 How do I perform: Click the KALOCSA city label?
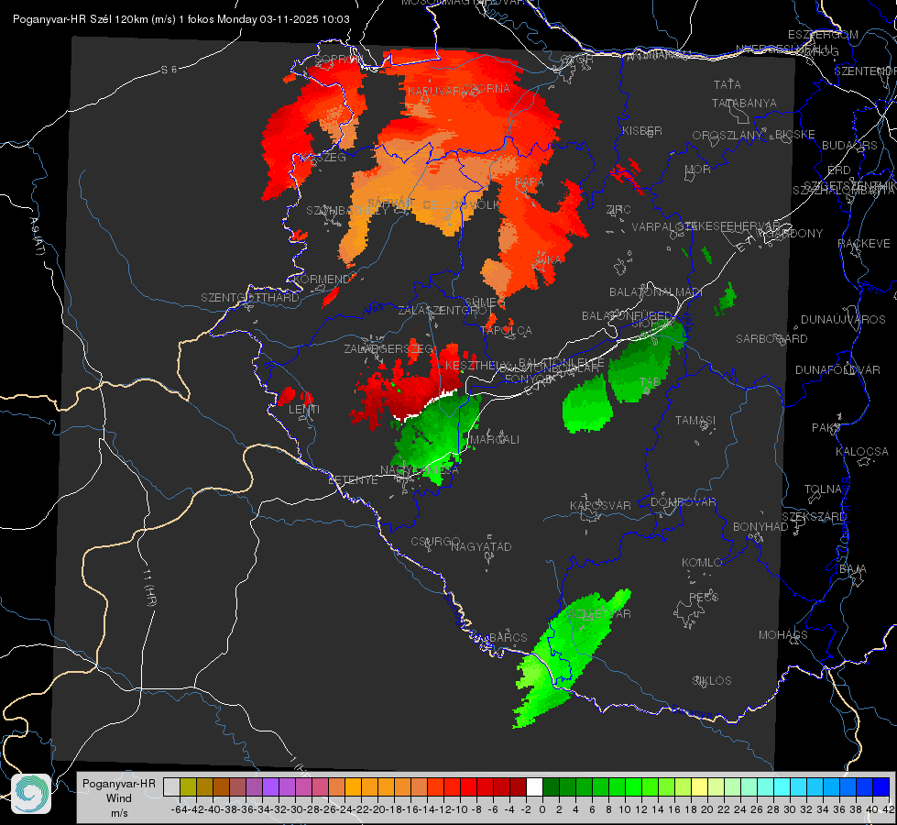coord(862,451)
